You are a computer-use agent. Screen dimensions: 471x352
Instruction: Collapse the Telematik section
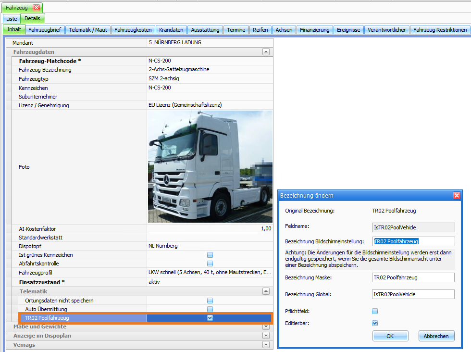point(266,291)
